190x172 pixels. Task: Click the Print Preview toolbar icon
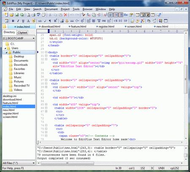[x=28, y=15]
